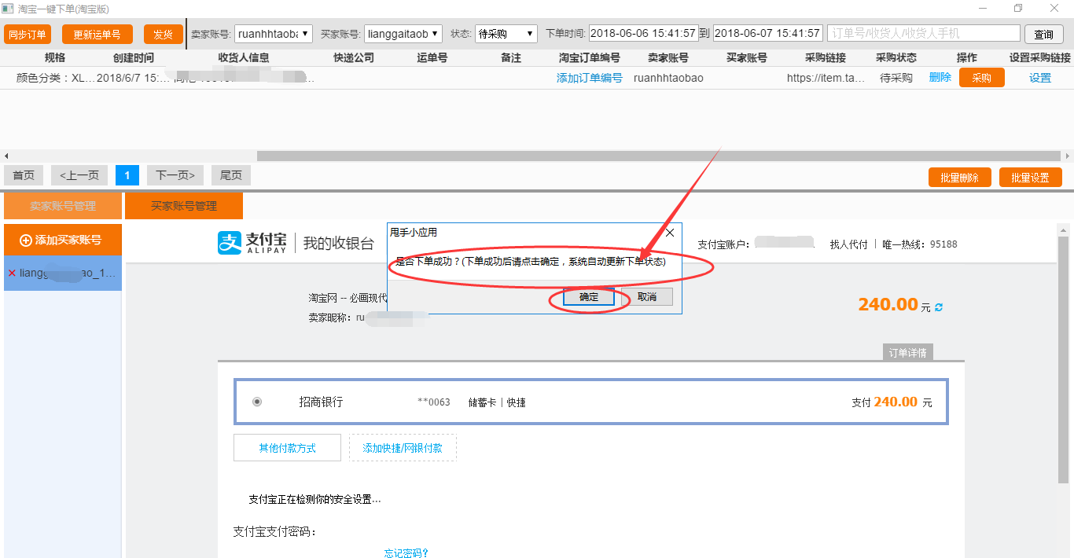Click the 找人代付 link
The width and height of the screenshot is (1074, 558).
pos(849,244)
